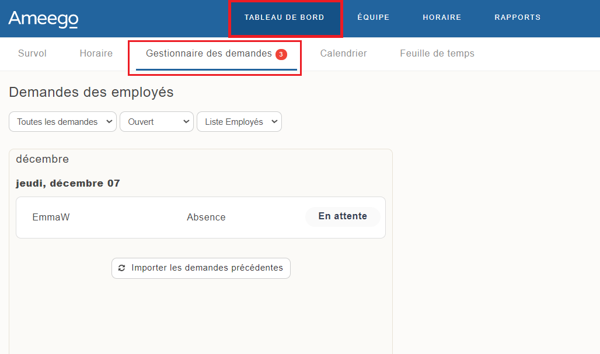This screenshot has width=600, height=354.
Task: Click the Ameego logo
Action: [x=43, y=19]
